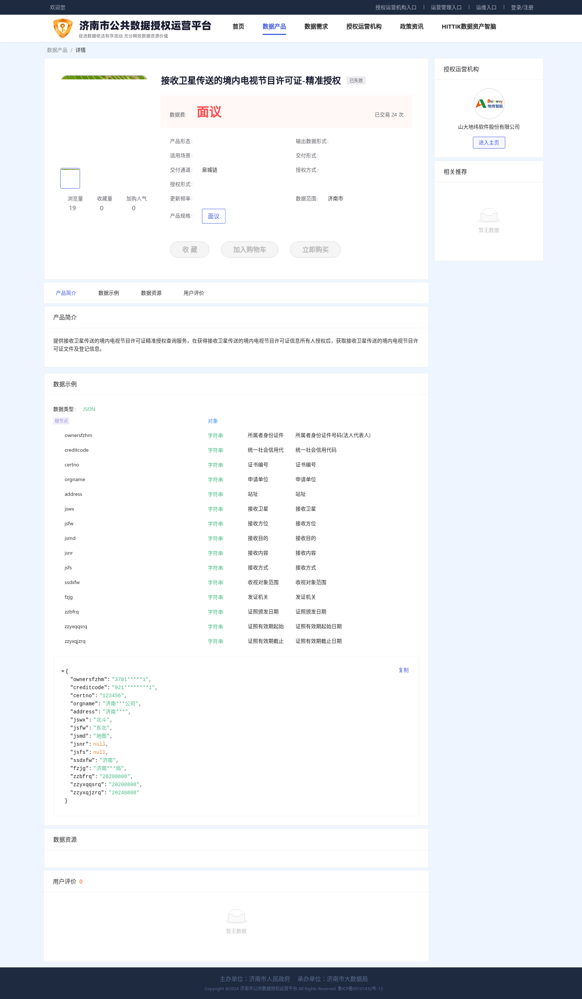582x999 pixels.
Task: Click the certno field name
Action: point(72,465)
